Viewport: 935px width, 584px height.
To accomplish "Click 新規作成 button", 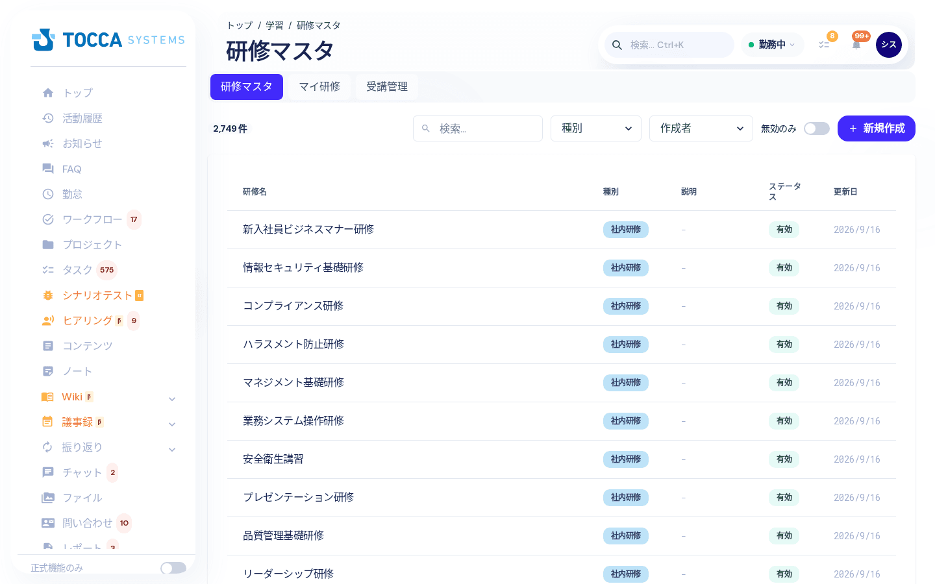I will click(x=877, y=128).
